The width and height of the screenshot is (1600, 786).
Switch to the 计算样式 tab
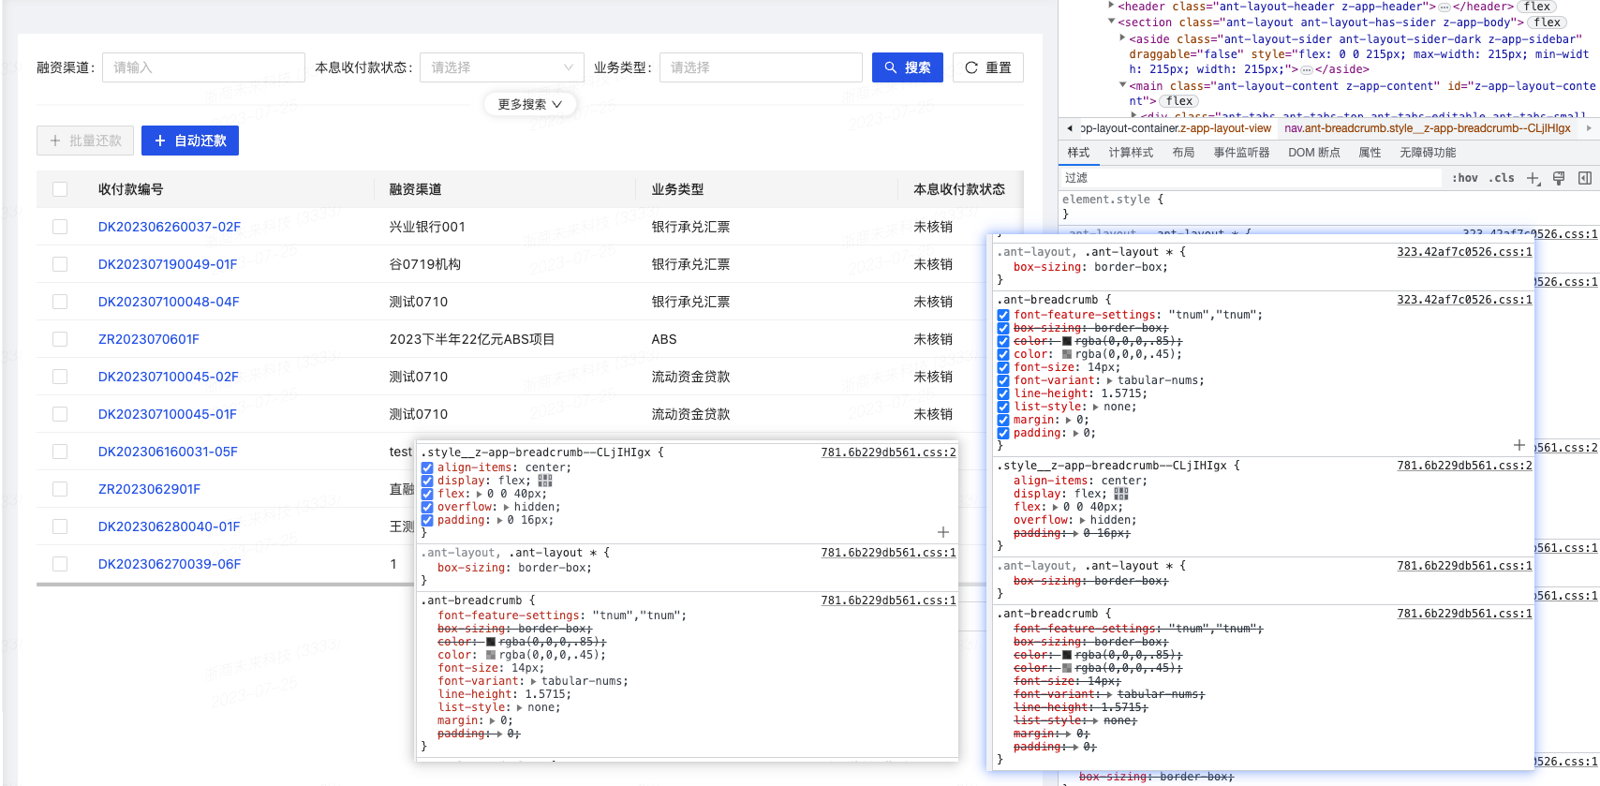pos(1131,153)
